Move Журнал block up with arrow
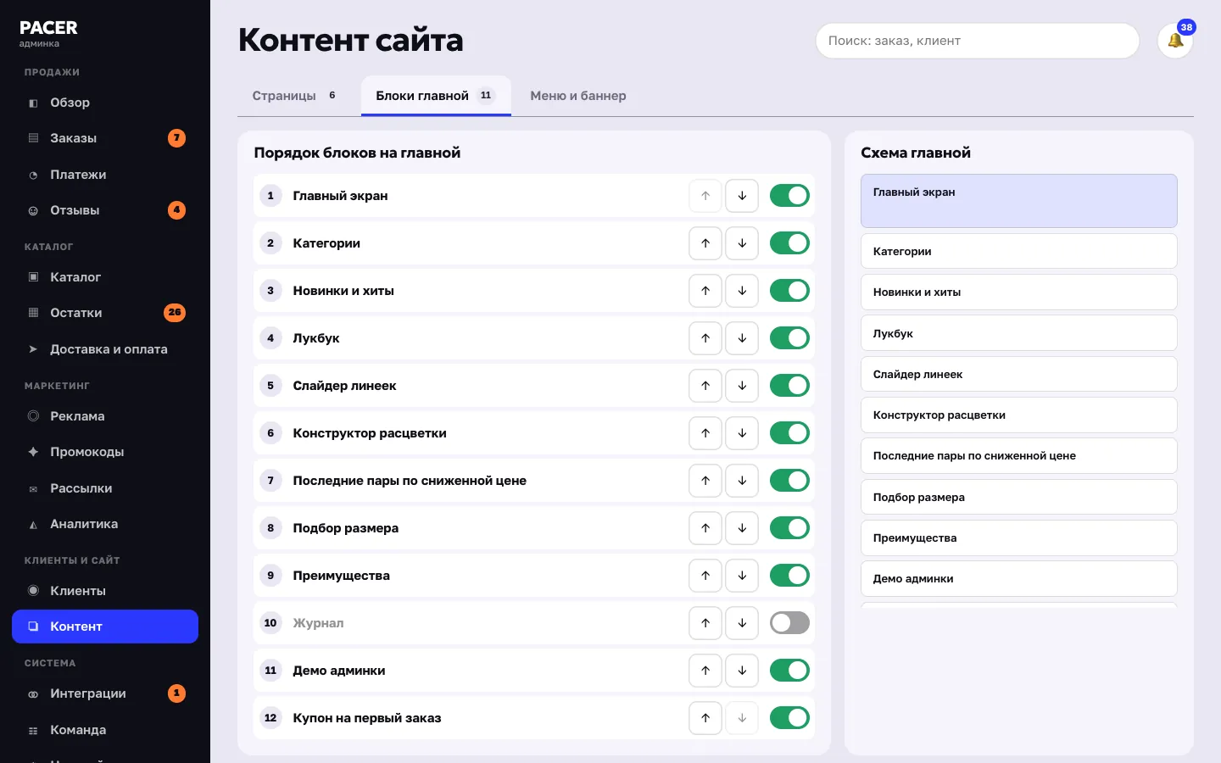The height and width of the screenshot is (763, 1221). (x=705, y=623)
